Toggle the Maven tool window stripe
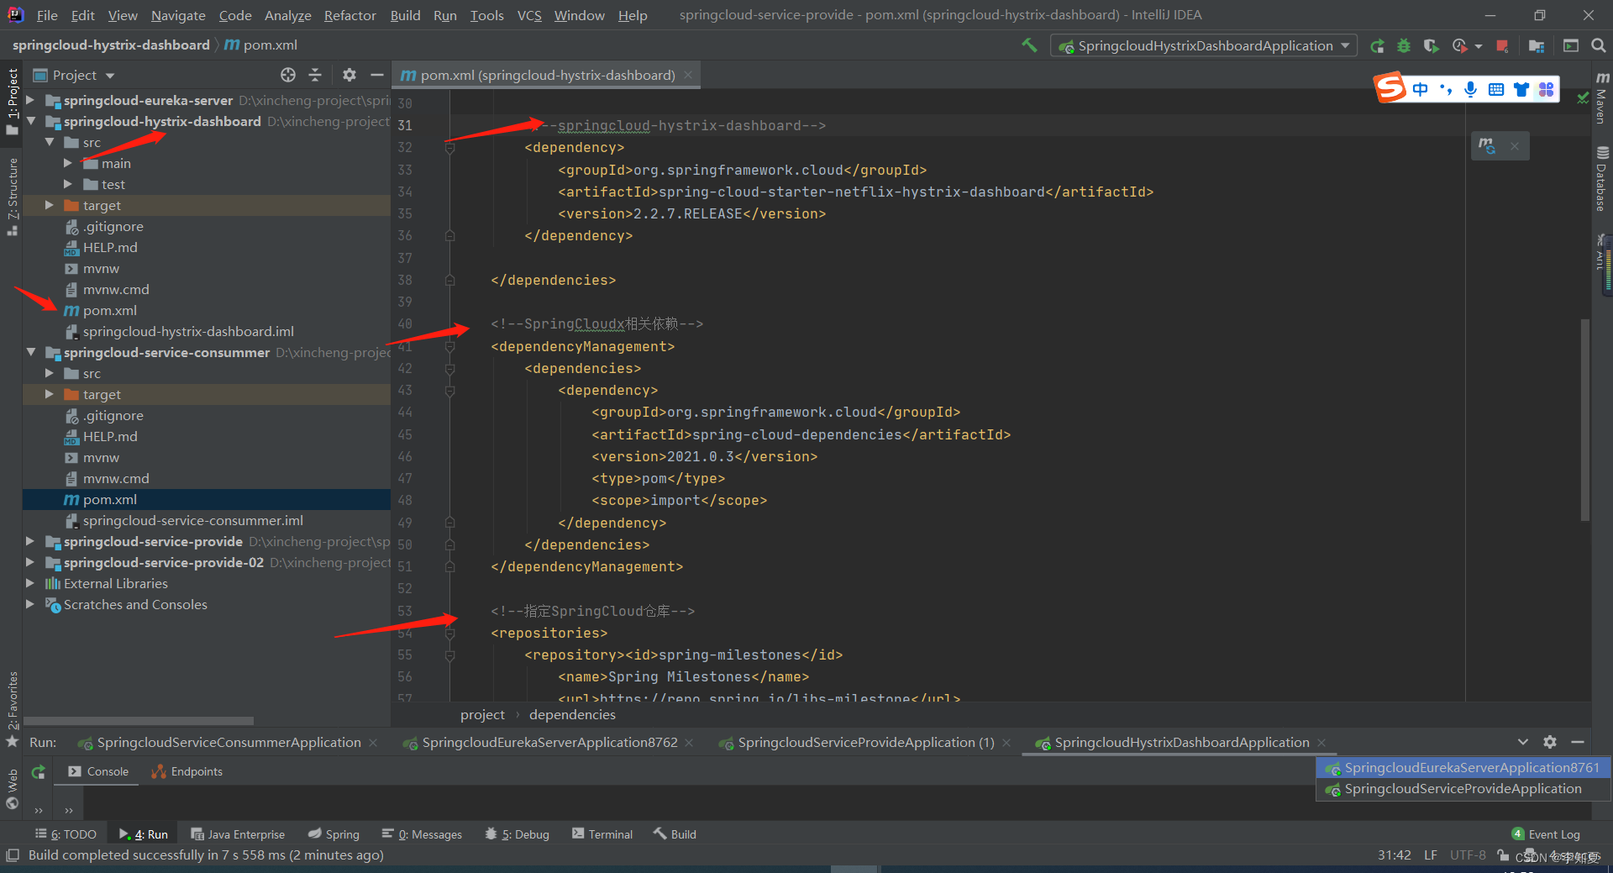The image size is (1613, 873). point(1601,99)
